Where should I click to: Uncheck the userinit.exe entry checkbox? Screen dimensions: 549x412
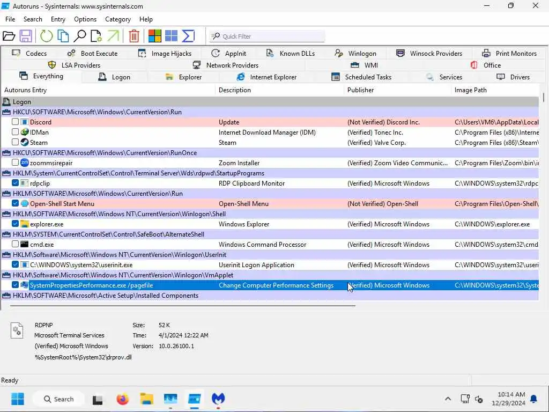click(x=15, y=264)
